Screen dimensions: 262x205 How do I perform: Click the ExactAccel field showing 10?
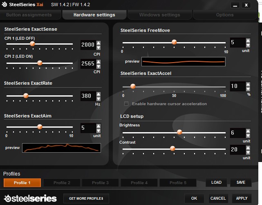pyautogui.click(x=238, y=86)
